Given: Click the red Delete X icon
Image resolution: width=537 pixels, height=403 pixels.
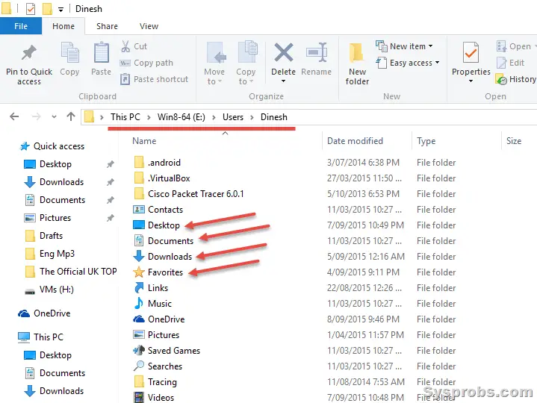Looking at the screenshot, I should pos(284,52).
